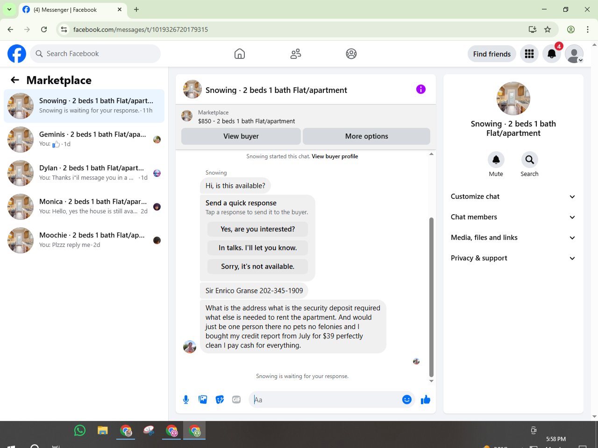598x448 pixels.
Task: Open new browser tab with plus button
Action: tap(136, 9)
